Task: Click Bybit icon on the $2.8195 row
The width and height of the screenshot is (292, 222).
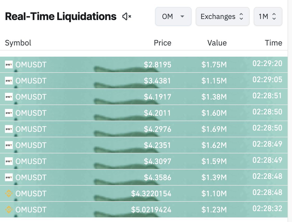Action: (9, 65)
